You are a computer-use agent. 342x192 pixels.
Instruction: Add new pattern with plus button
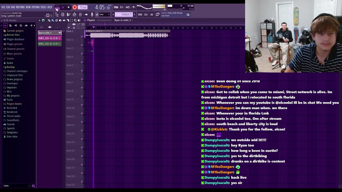click(134, 14)
